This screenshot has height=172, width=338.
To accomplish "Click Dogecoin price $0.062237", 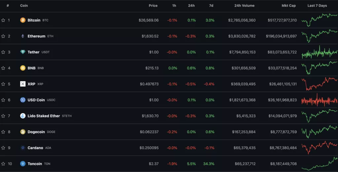I will click(149, 132).
